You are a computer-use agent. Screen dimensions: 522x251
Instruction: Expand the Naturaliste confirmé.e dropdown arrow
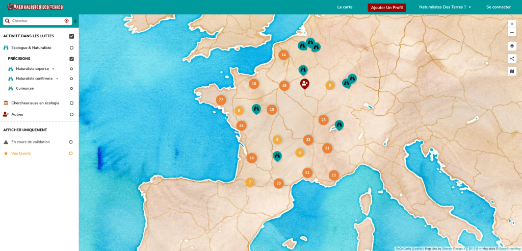pyautogui.click(x=57, y=79)
